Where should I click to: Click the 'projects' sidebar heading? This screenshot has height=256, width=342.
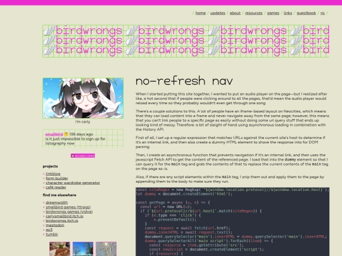click(50, 166)
